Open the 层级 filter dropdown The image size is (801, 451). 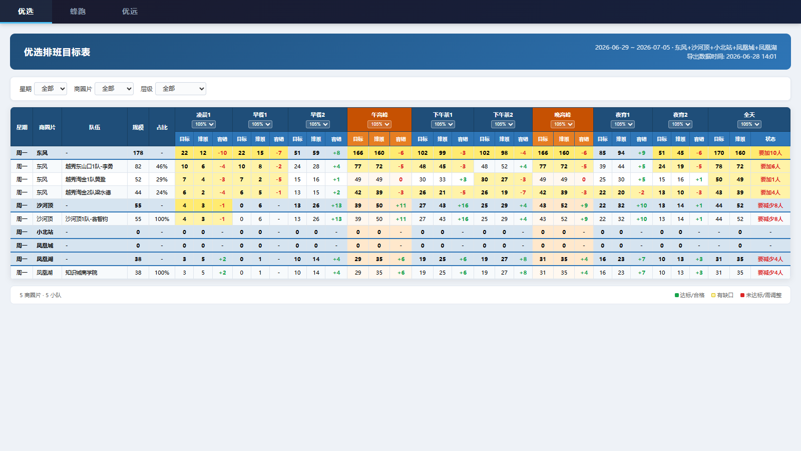[181, 89]
